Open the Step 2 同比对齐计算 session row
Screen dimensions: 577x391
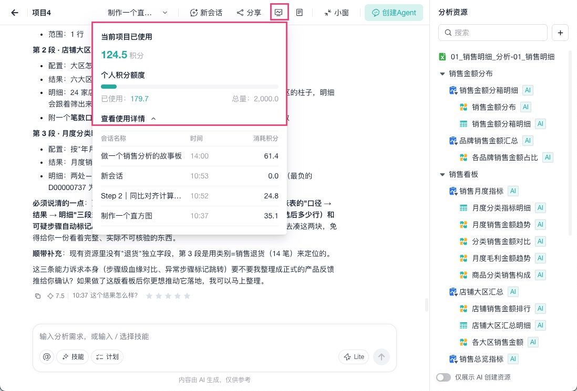(x=190, y=196)
